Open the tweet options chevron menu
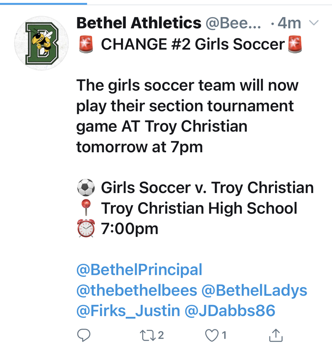Image resolution: width=332 pixels, height=345 pixels. point(314,23)
